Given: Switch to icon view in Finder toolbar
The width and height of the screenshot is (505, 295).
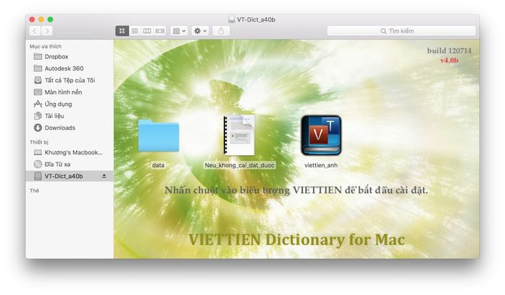Looking at the screenshot, I should click(x=122, y=31).
